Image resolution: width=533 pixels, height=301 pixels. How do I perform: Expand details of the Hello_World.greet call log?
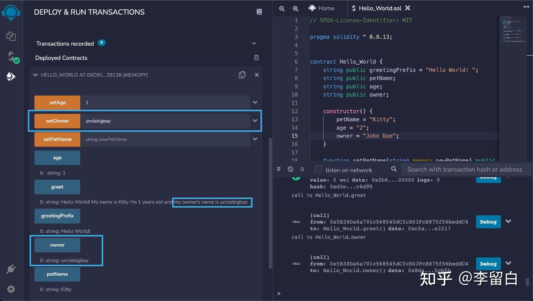click(508, 221)
